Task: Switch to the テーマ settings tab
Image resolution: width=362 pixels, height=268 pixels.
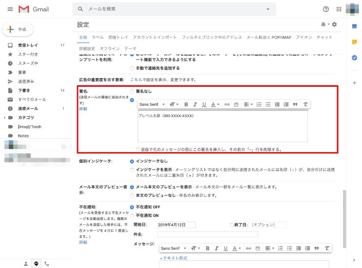Action: pyautogui.click(x=130, y=48)
